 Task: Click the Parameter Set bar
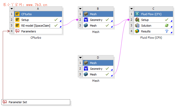pos(36,102)
